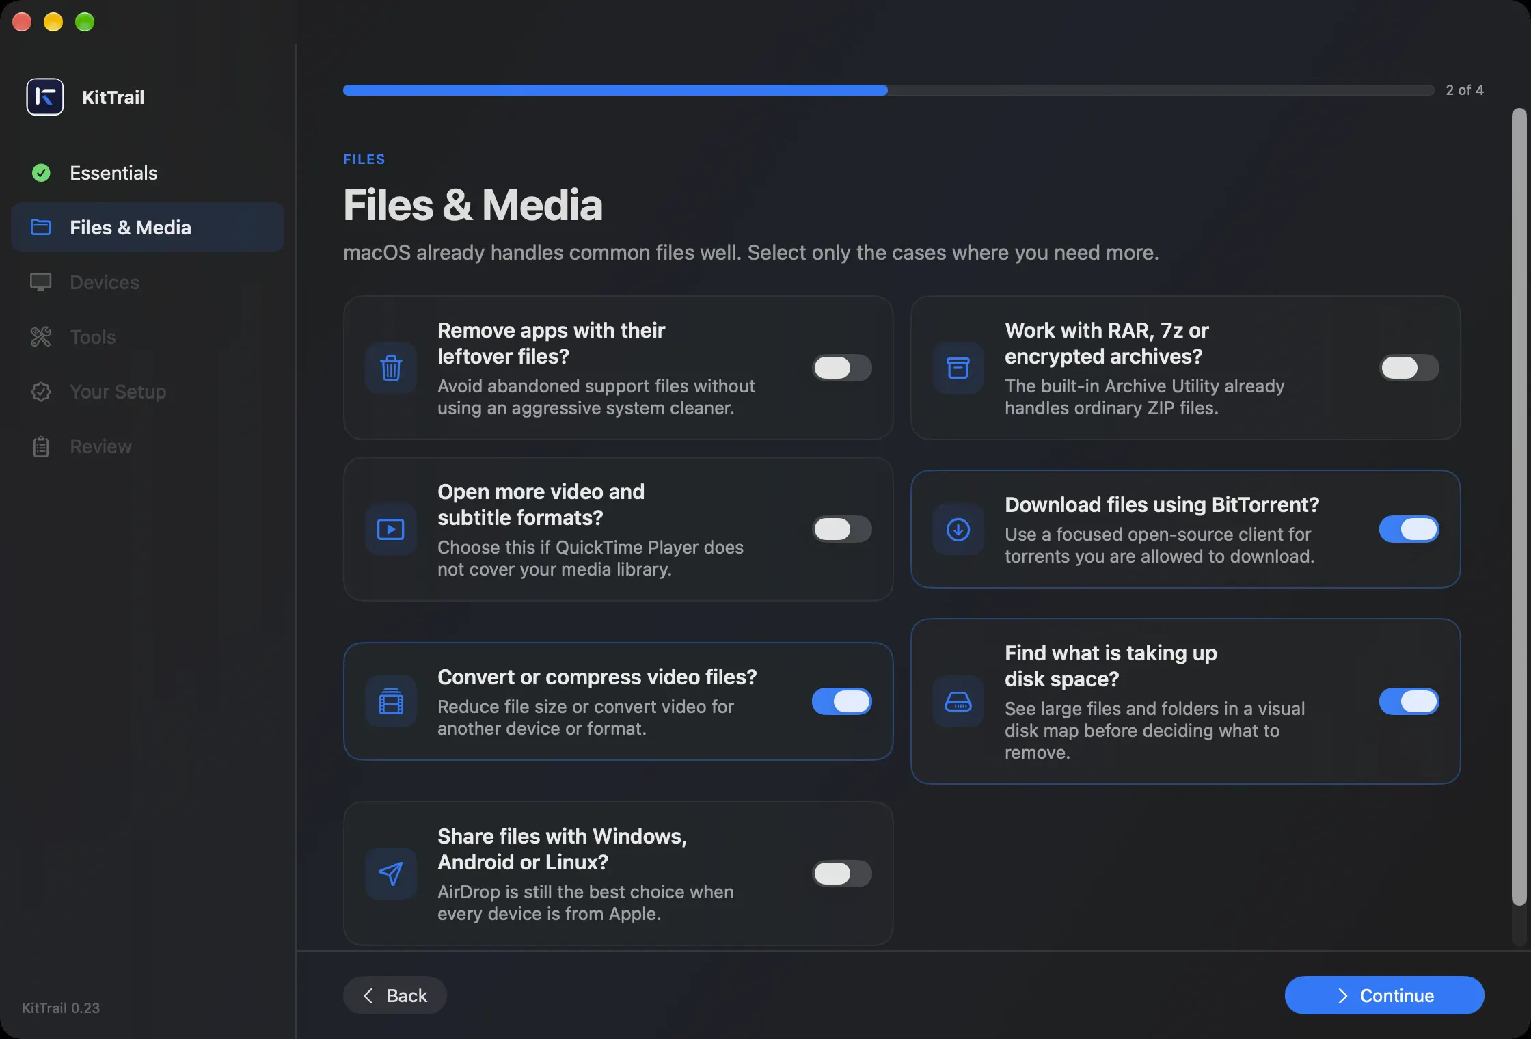Click the setup progress bar
The height and width of the screenshot is (1039, 1531).
pyautogui.click(x=889, y=90)
